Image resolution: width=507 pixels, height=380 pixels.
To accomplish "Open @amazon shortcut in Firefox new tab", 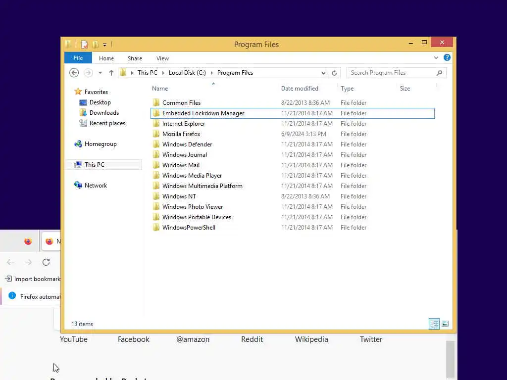I will (x=193, y=339).
